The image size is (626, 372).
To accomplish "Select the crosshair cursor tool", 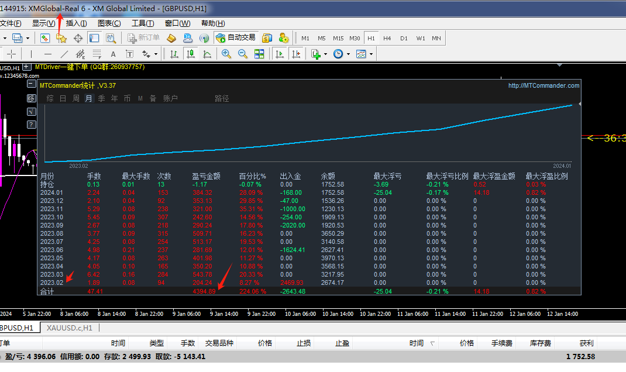I will tap(12, 54).
